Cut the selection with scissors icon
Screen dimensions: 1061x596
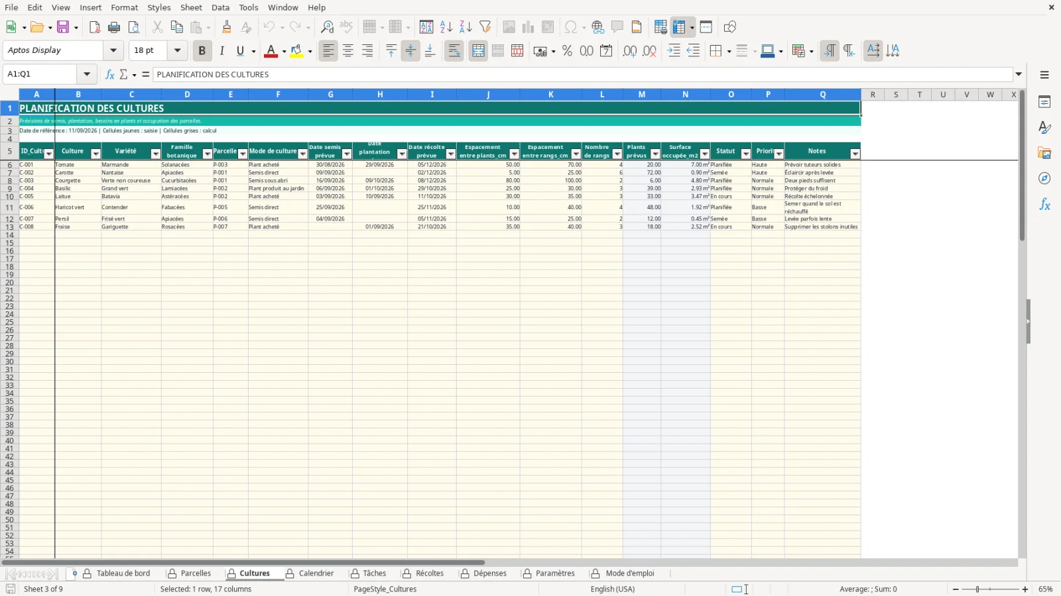(x=157, y=27)
